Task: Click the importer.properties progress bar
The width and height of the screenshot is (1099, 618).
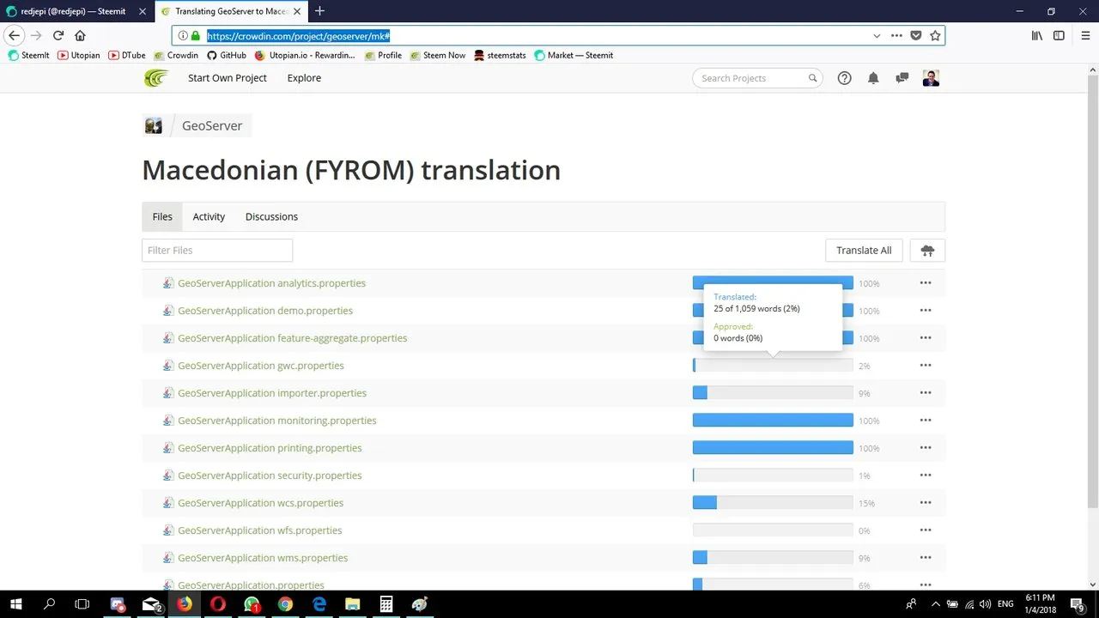Action: 773,393
